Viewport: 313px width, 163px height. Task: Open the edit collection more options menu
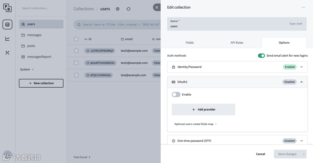tap(303, 8)
